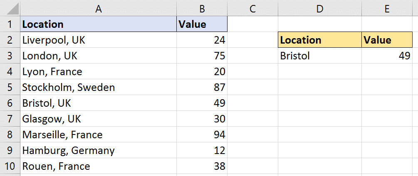The image size is (418, 176).
Task: Click the blue Location header cell in column A
Action: tap(99, 24)
